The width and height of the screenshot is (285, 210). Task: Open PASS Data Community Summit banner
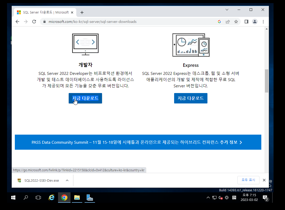coord(138,142)
